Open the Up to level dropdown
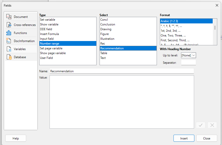Image resolution: width=222 pixels, height=145 pixels. 189,55
